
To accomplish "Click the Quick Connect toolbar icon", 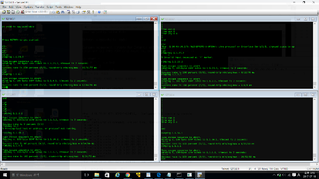I will tap(8, 12).
